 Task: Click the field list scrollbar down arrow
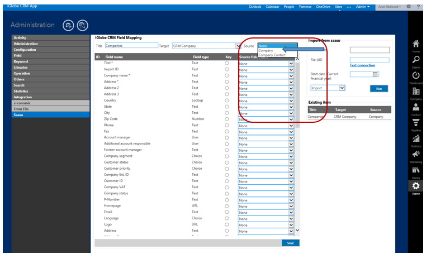(297, 230)
